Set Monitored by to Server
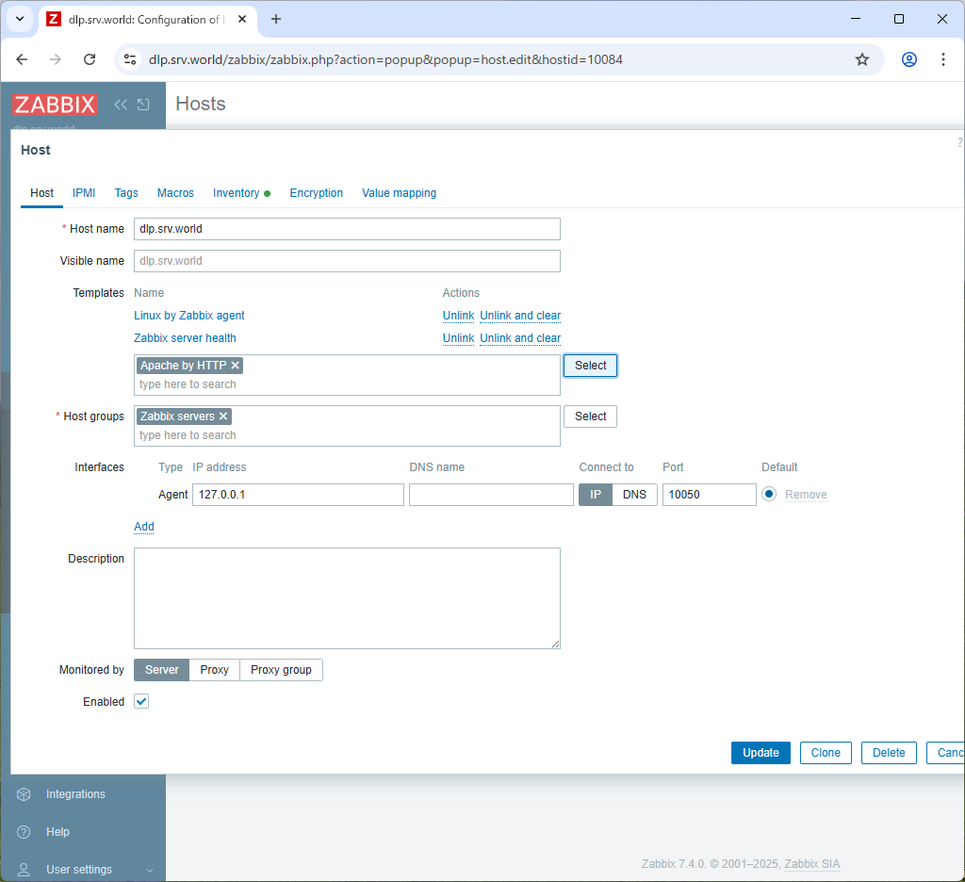The height and width of the screenshot is (882, 965). point(162,670)
